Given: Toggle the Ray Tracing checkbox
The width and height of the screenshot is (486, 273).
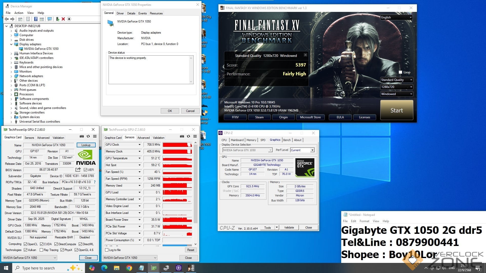Looking at the screenshot, I should click(42, 250).
